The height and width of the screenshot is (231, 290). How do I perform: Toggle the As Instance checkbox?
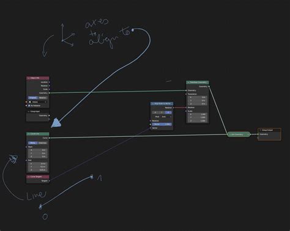tap(29, 106)
